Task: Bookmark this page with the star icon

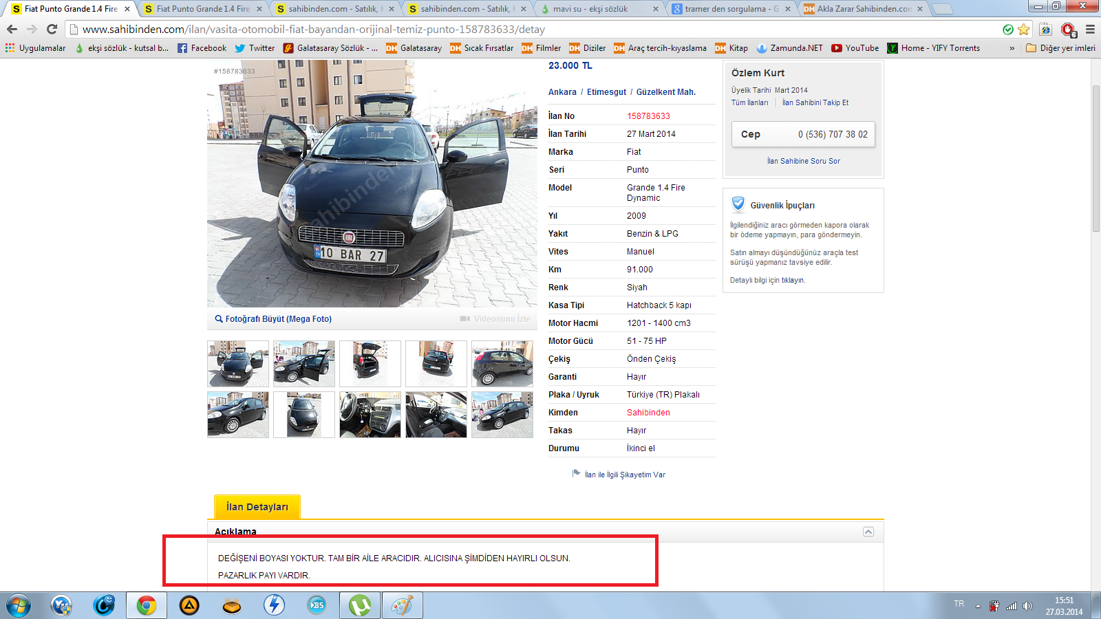Action: coord(1023,30)
